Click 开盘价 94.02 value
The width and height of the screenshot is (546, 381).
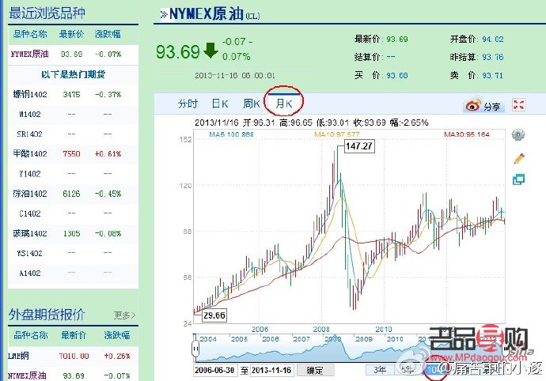[x=493, y=39]
